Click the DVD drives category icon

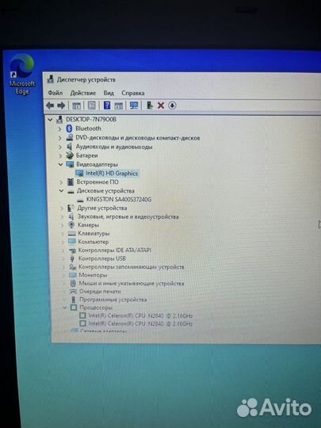coord(70,138)
